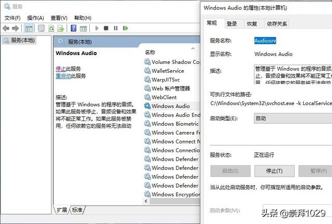332x224 pixels.
Task: Click gear icon beside WebClient
Action: [147, 97]
